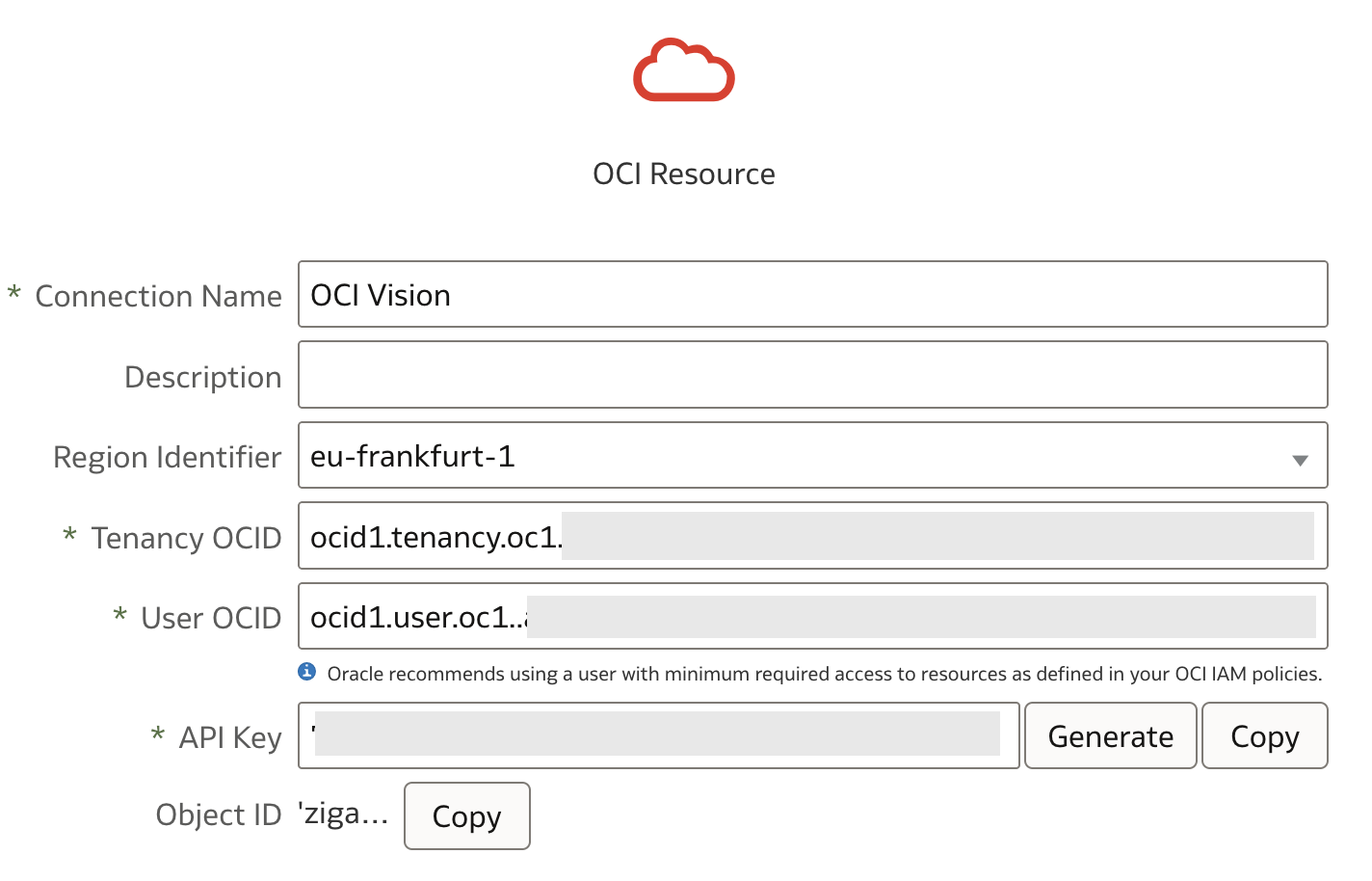Screen dimensions: 1372x881
Task: Click the OCI Resource heading text
Action: 684,174
